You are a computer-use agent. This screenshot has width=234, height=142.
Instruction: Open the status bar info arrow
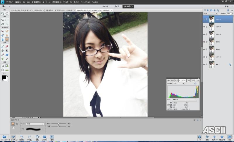pyautogui.click(x=39, y=118)
